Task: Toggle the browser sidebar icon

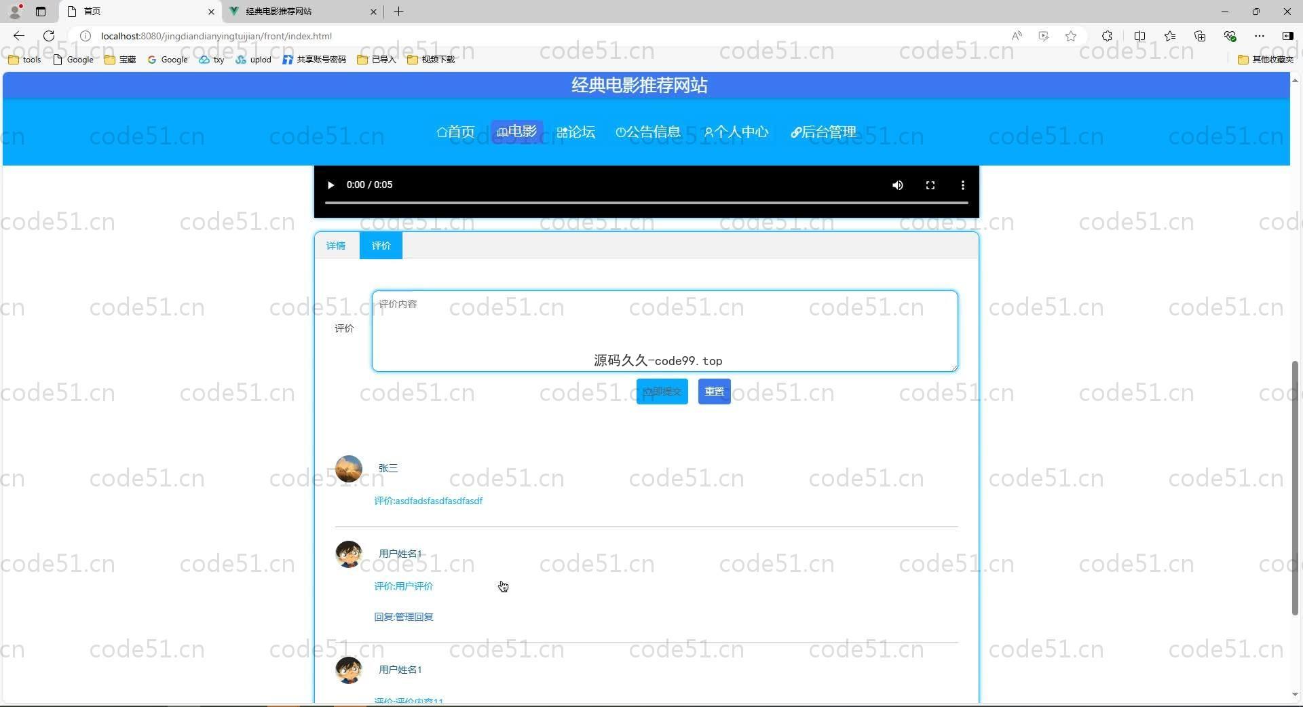Action: tap(1287, 36)
